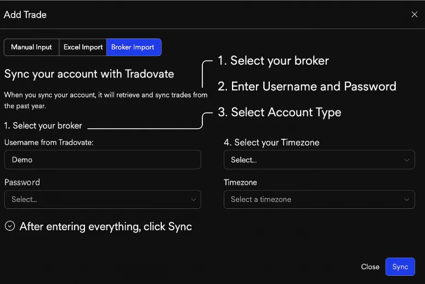Viewport: 425px width, 284px height.
Task: Click the circled chevron icon beside Sync instruction
Action: [x=10, y=226]
